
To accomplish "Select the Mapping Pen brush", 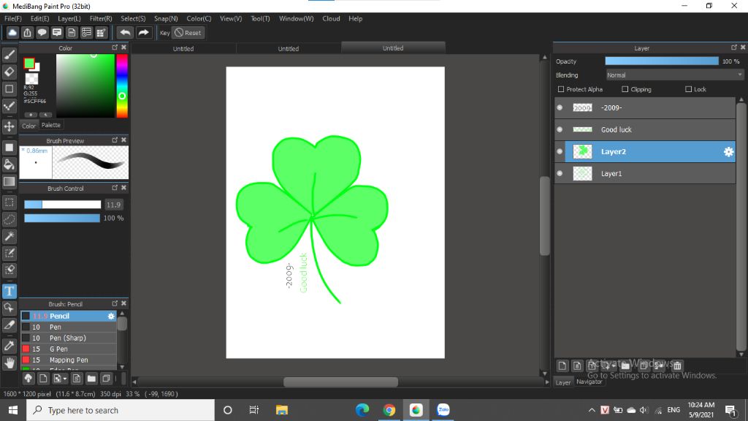I will [69, 360].
